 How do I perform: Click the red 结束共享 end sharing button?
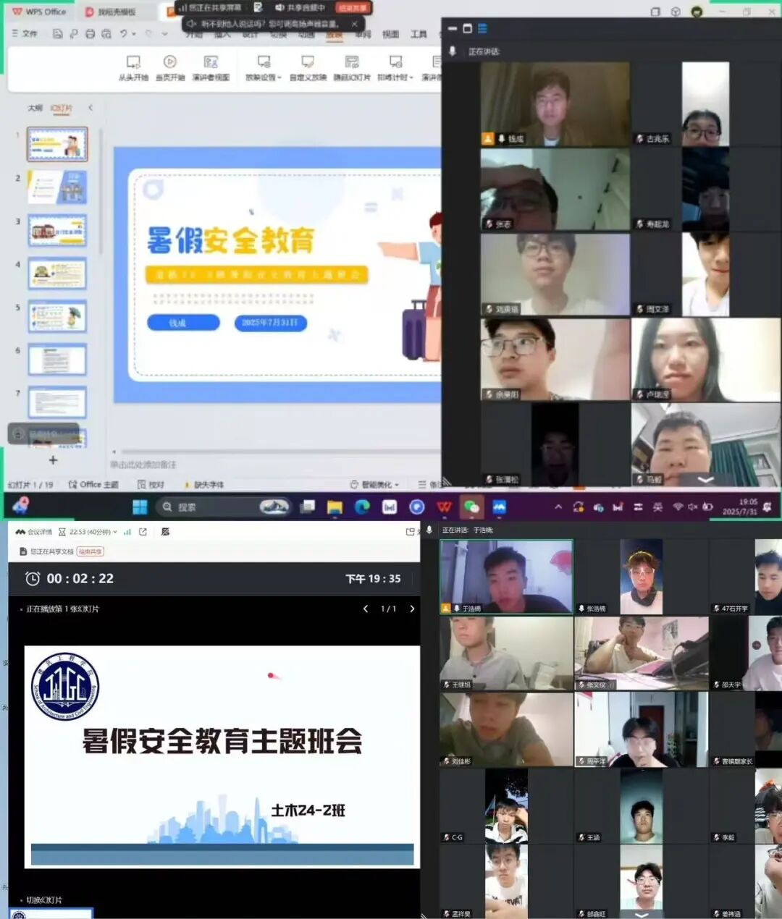tap(352, 8)
